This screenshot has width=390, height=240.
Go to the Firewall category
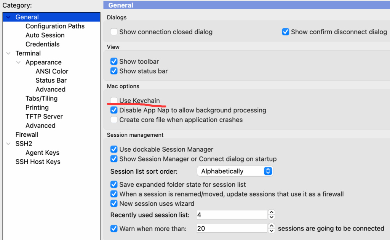click(x=27, y=134)
